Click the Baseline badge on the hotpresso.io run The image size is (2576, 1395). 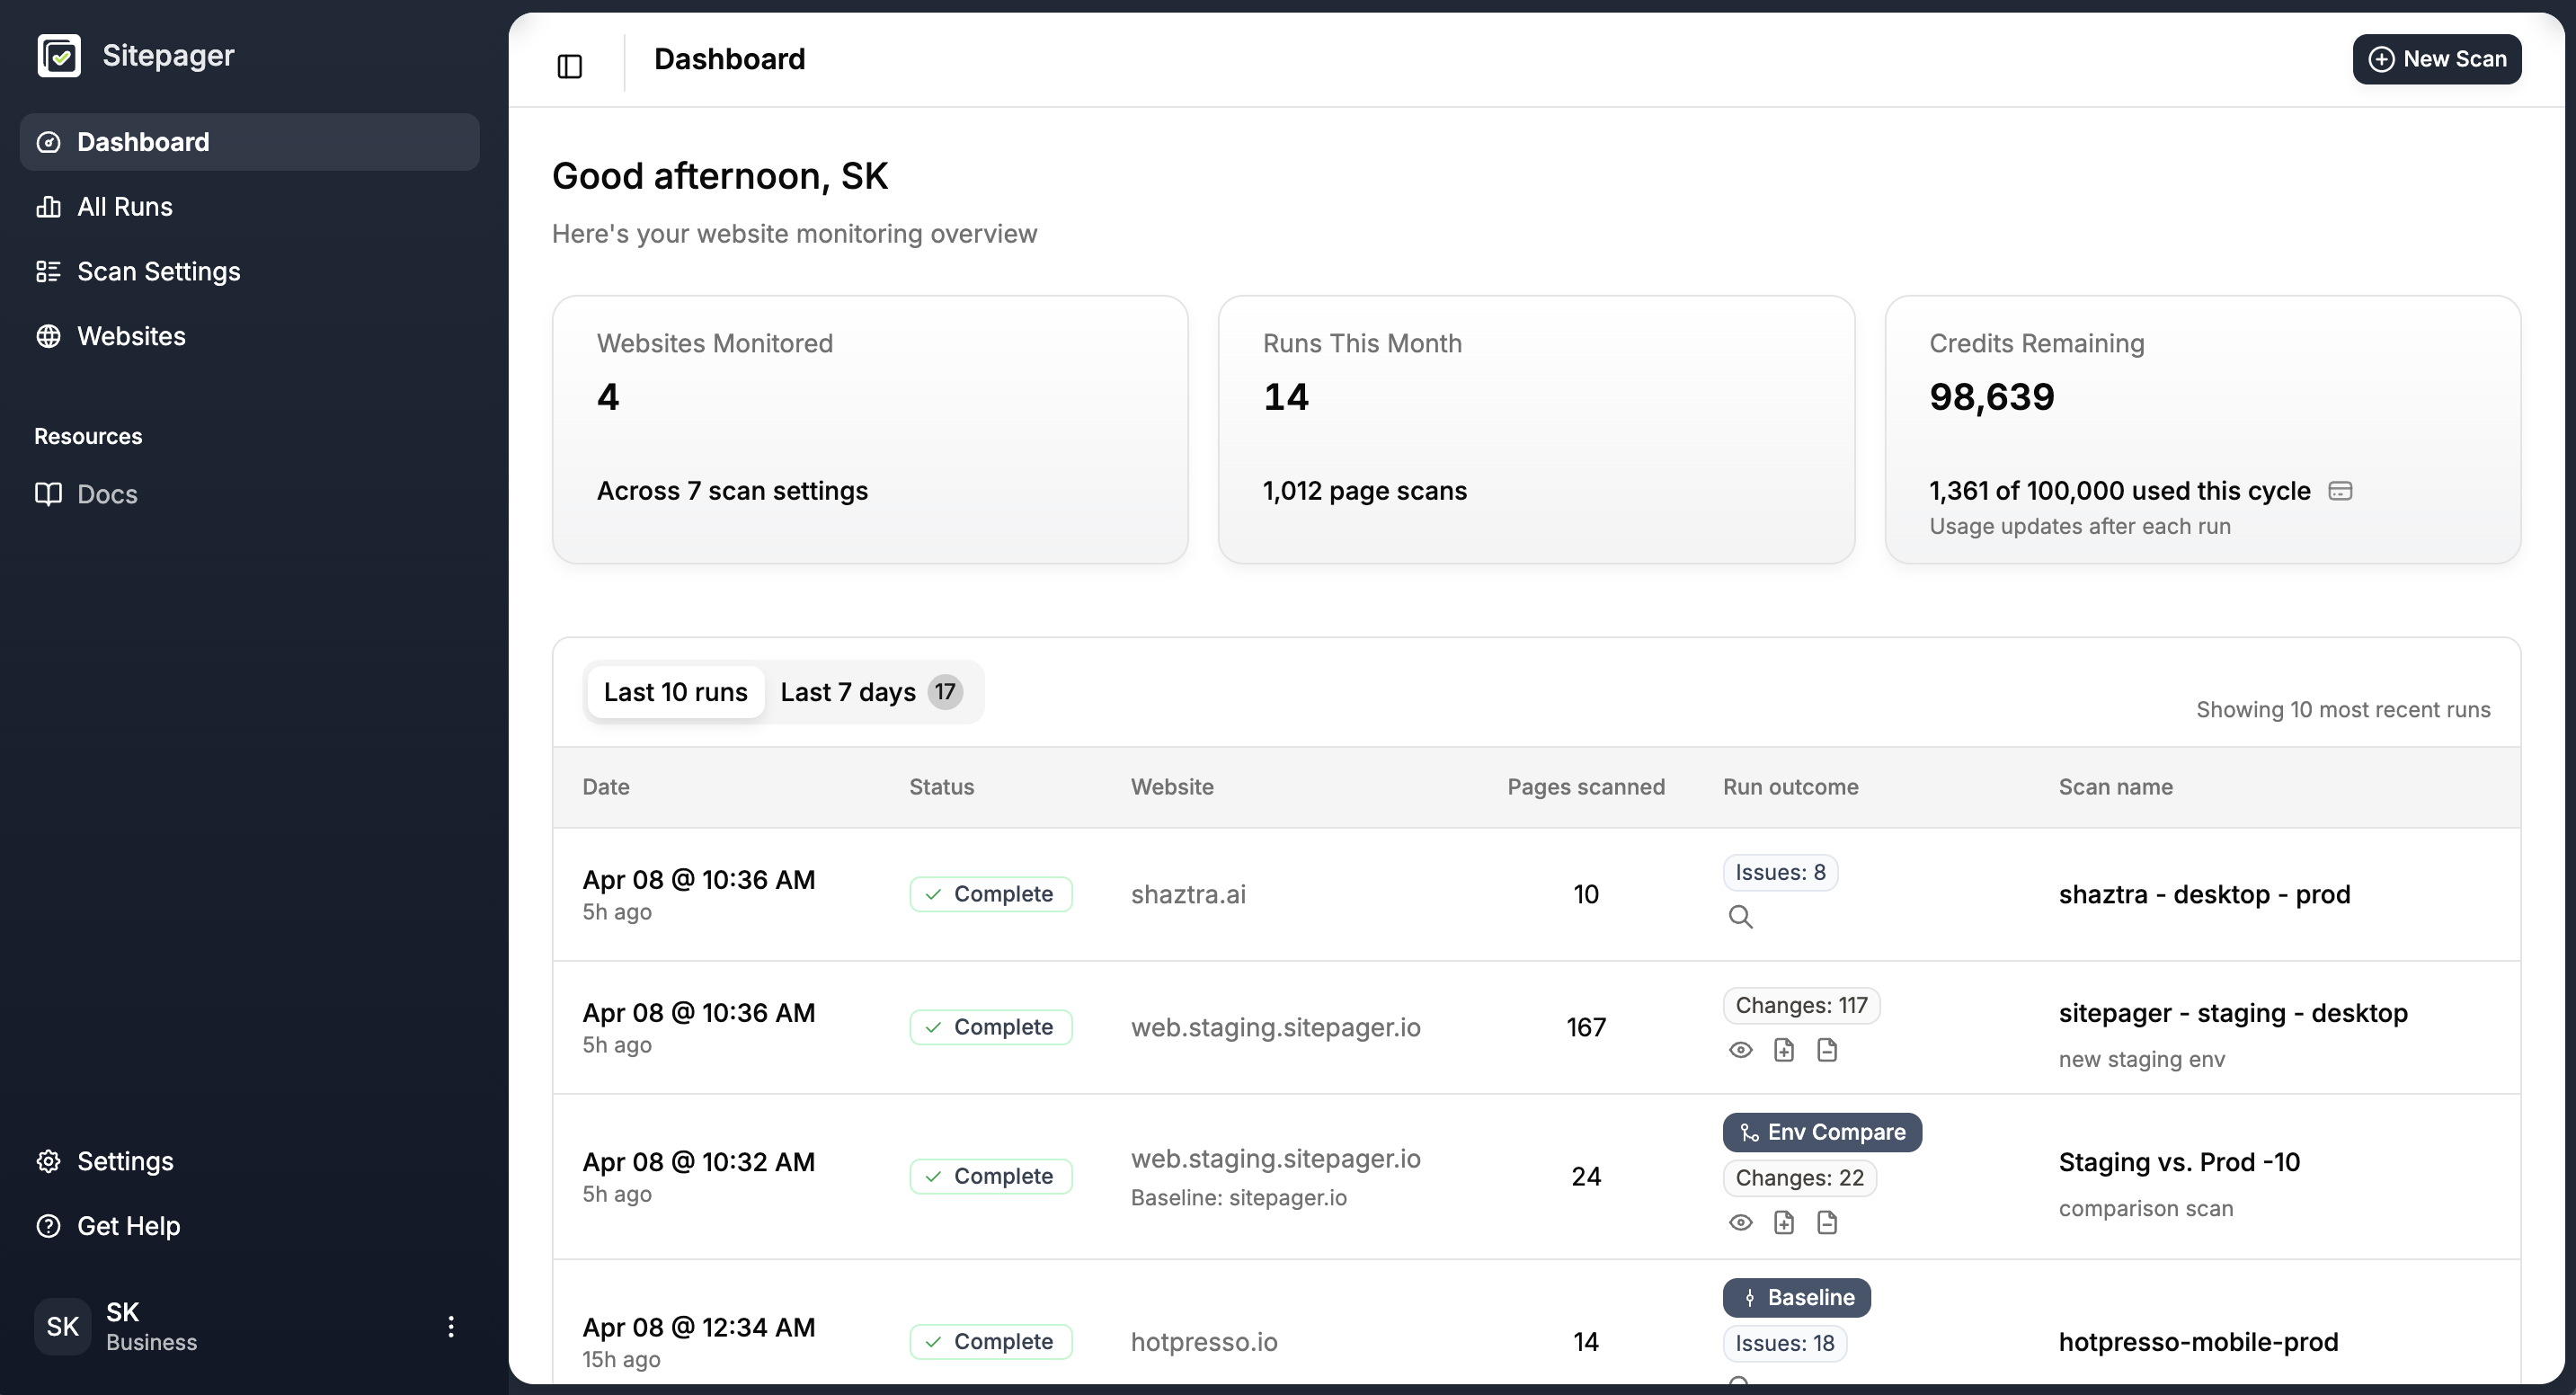1796,1297
